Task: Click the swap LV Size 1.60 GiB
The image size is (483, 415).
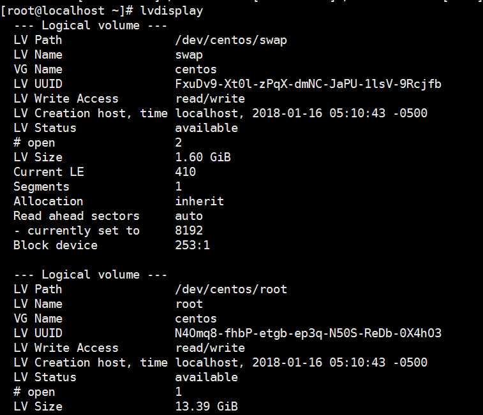Action: click(203, 157)
